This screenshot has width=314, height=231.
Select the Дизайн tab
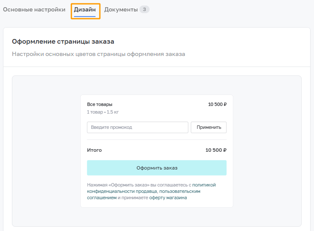[85, 9]
